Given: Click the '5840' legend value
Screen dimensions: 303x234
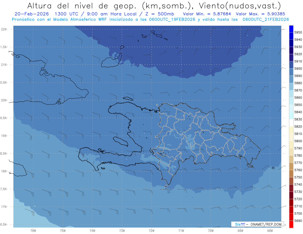Looking at the screenshot, I should tap(298, 112).
